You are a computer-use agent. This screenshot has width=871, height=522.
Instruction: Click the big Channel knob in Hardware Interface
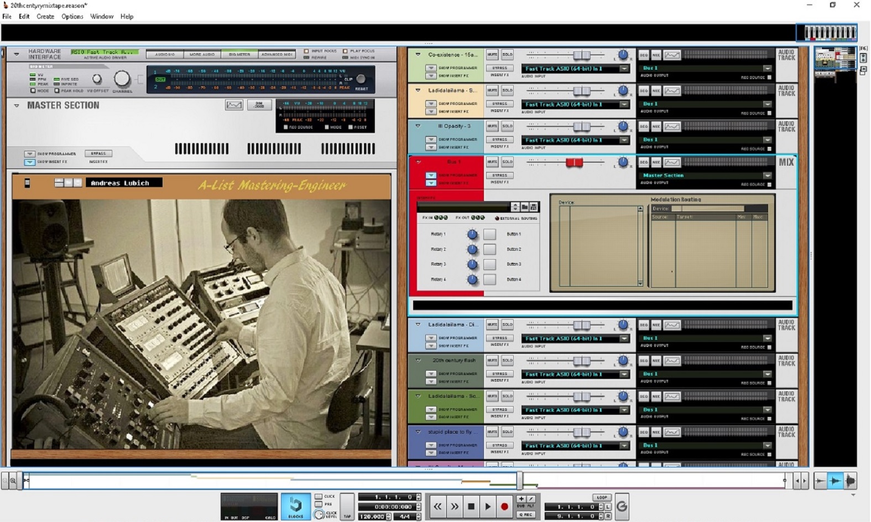pos(122,79)
